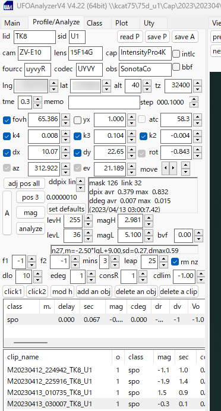Select clip M20230413_030007_TK8_U1
221x411 pixels.
tap(105, 404)
